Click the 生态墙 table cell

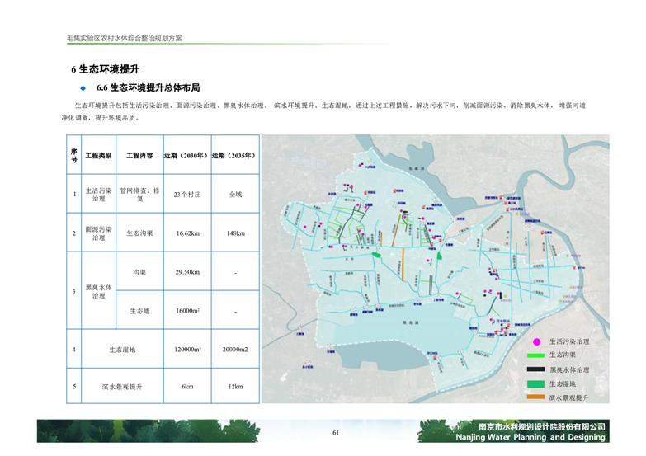point(139,311)
